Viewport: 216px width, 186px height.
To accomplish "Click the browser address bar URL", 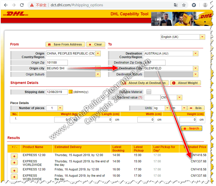I will coord(77,5).
